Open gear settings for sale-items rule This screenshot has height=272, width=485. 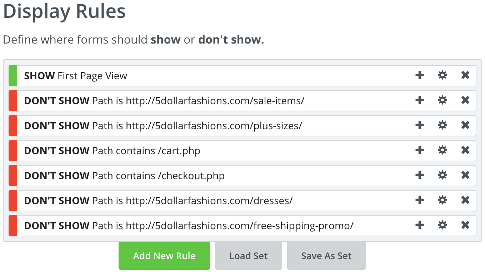click(442, 100)
